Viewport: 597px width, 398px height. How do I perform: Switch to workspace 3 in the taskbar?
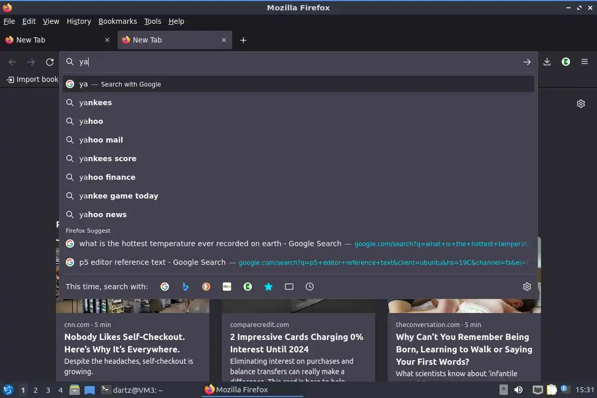point(48,390)
